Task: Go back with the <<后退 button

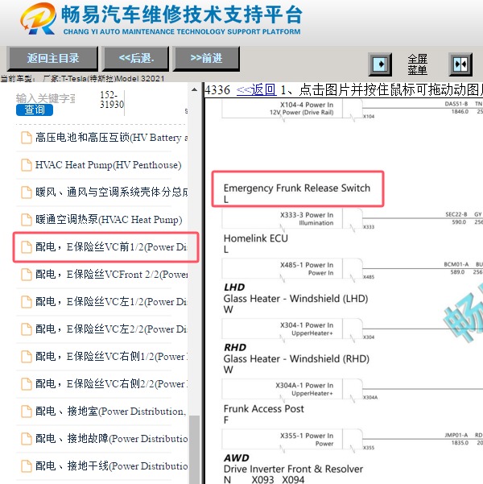Action: tap(136, 58)
